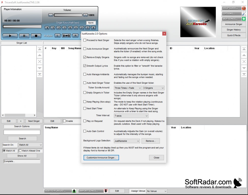Open Quick Effects
Viewport: 248px width, 195px height.
point(234,35)
